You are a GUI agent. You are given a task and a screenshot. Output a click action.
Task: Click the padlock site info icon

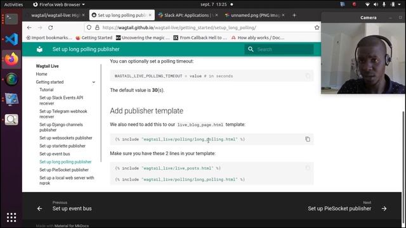click(x=97, y=27)
